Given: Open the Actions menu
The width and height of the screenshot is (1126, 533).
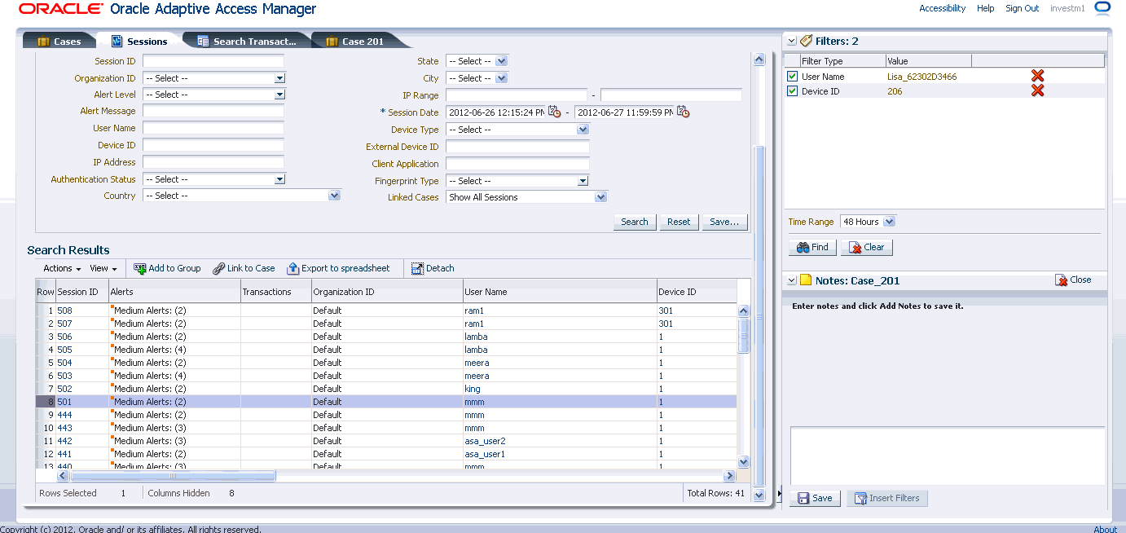Looking at the screenshot, I should pos(62,268).
